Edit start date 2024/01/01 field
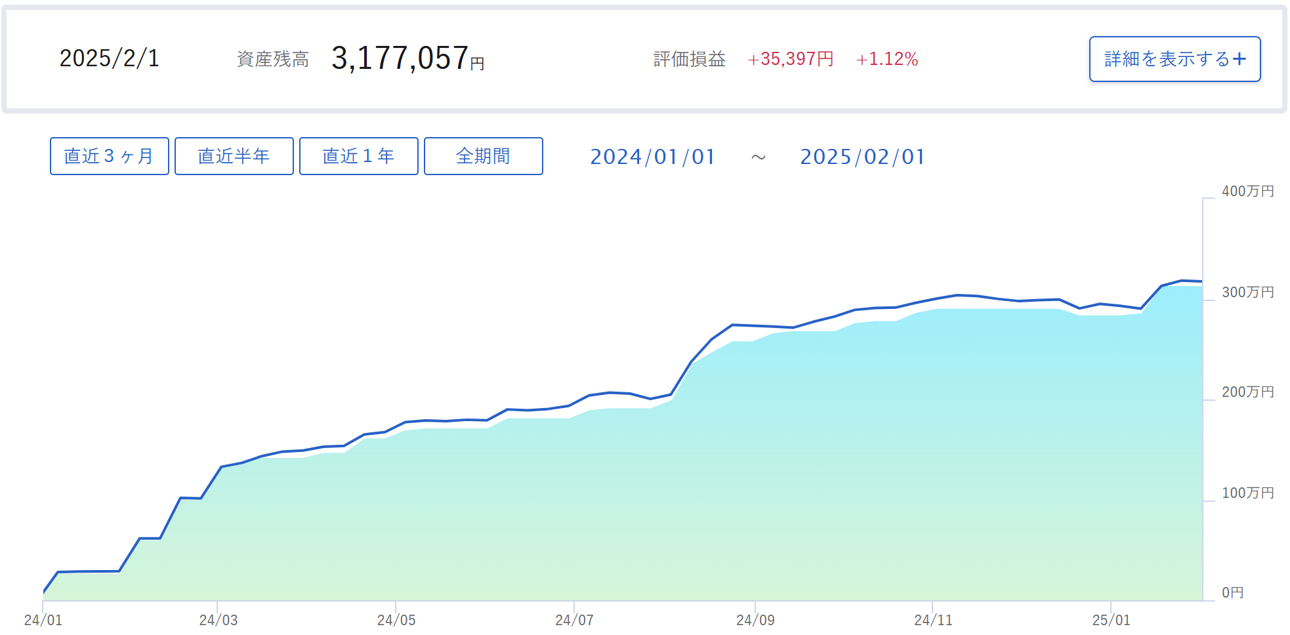The image size is (1290, 635). [x=652, y=157]
